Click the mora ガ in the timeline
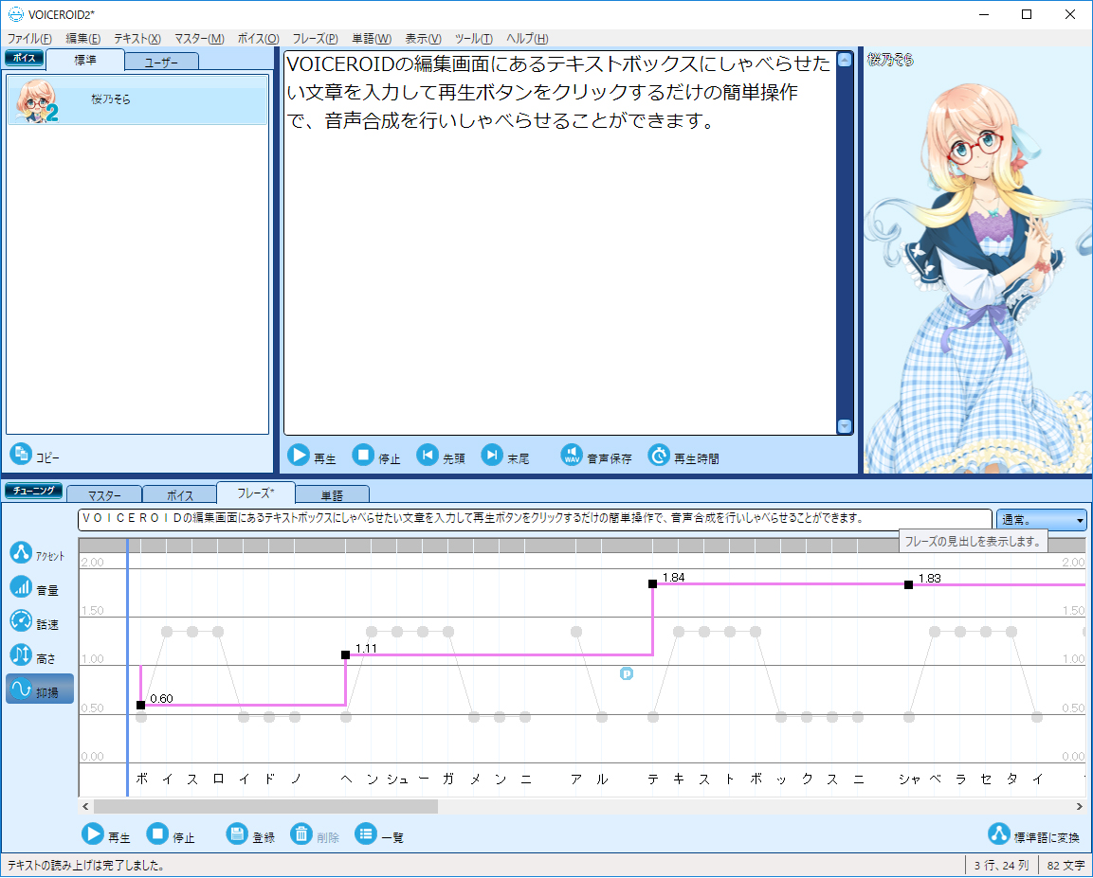Screen dimensions: 1093x878 (x=448, y=779)
